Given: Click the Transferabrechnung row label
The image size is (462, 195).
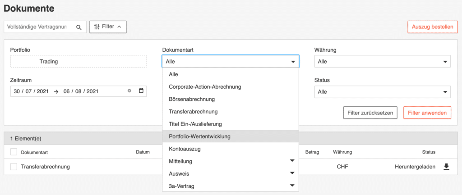Looking at the screenshot, I should click(x=46, y=167).
